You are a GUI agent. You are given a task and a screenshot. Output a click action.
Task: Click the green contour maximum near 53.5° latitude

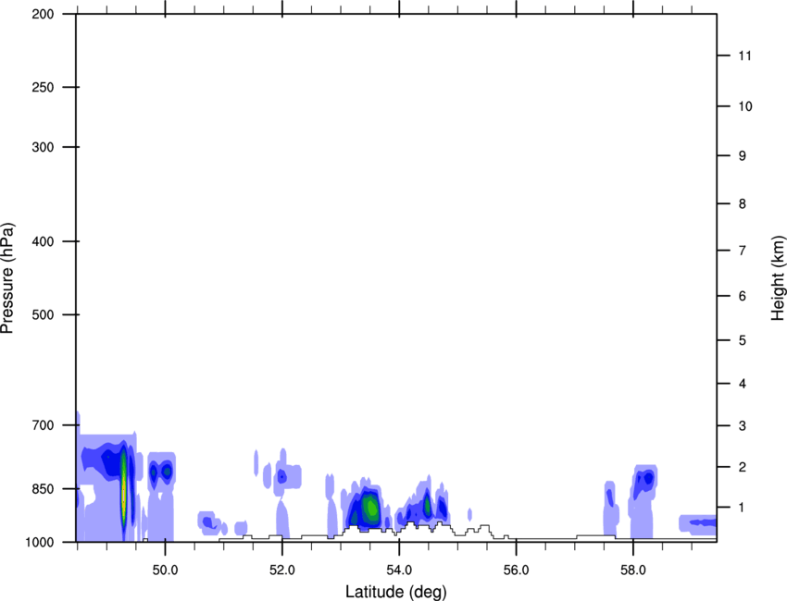(x=371, y=508)
